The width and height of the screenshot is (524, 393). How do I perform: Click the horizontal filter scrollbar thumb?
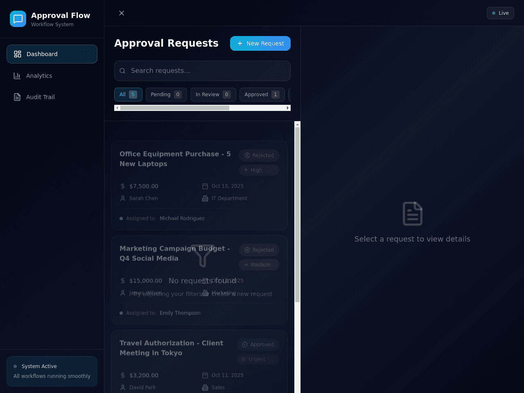click(175, 108)
